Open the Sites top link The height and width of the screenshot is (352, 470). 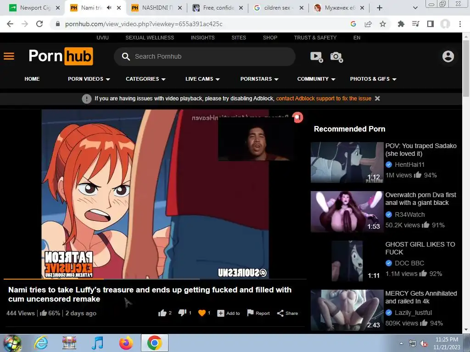pos(239,38)
